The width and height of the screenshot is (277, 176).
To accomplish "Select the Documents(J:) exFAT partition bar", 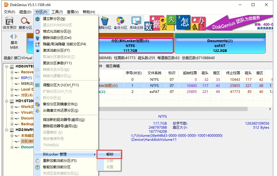I will [220, 46].
